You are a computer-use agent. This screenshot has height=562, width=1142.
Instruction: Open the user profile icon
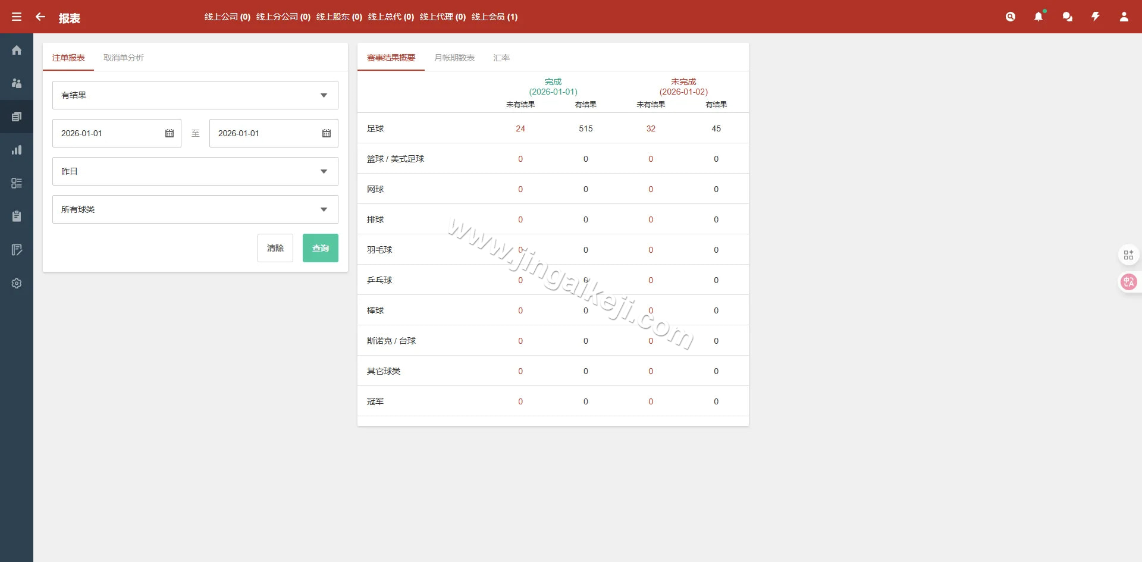pyautogui.click(x=1124, y=17)
